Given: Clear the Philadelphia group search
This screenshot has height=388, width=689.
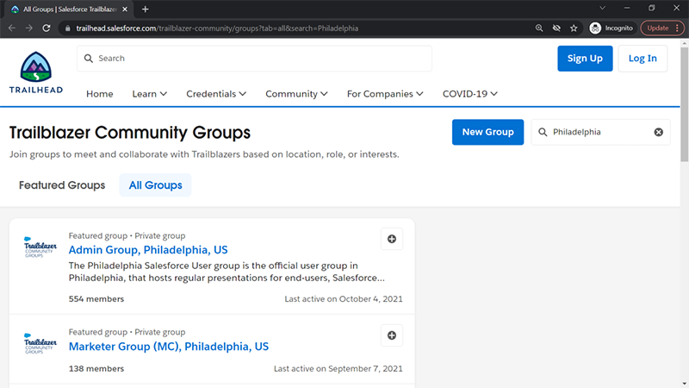Looking at the screenshot, I should pyautogui.click(x=658, y=132).
